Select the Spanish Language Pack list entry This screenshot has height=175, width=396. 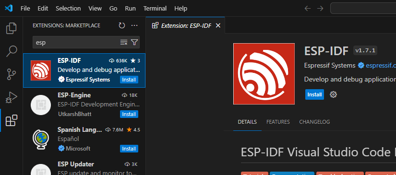click(84, 140)
